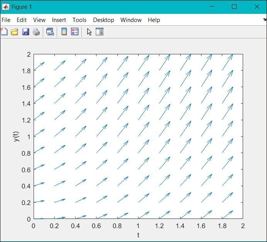The width and height of the screenshot is (267, 242).
Task: Click the MATLAB logo in the title bar
Action: [x=5, y=7]
